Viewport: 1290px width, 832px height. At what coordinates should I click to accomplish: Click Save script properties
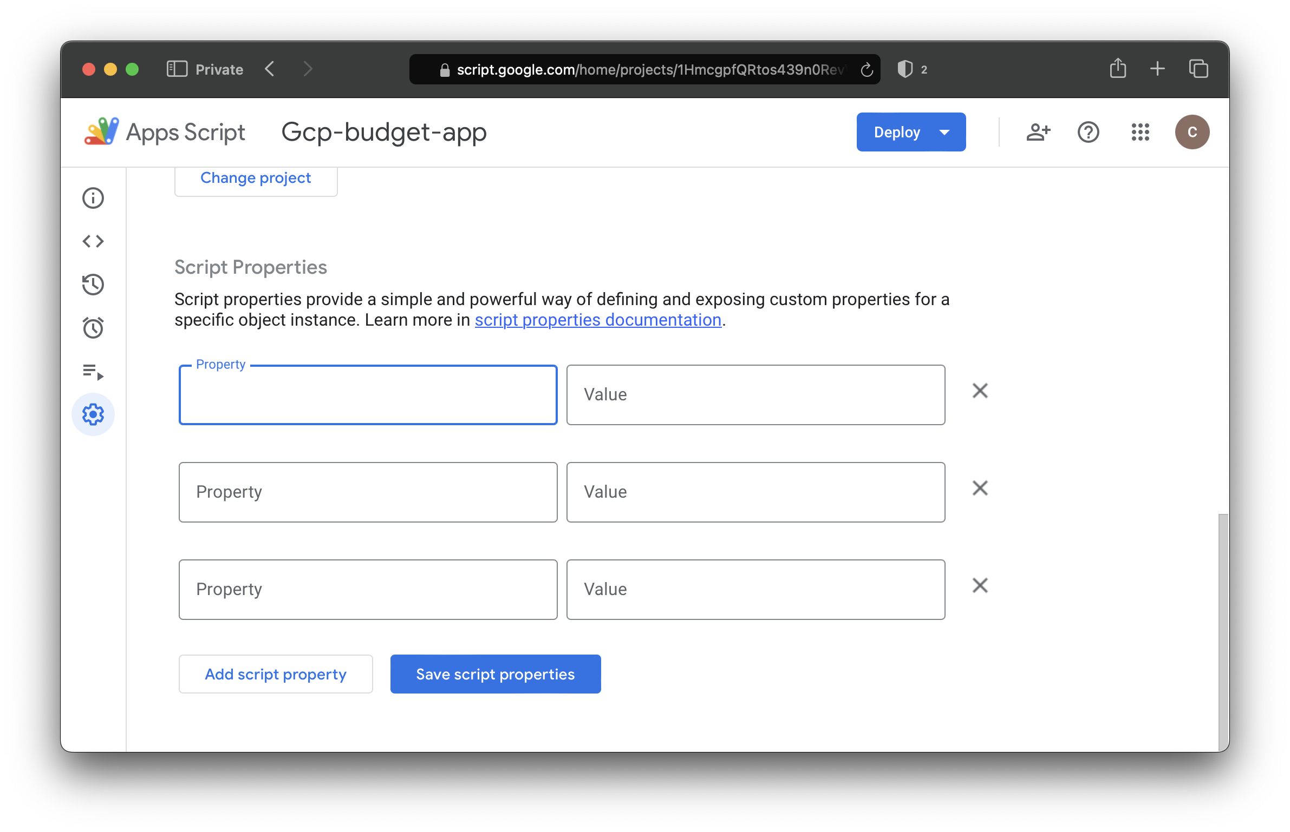(x=496, y=674)
